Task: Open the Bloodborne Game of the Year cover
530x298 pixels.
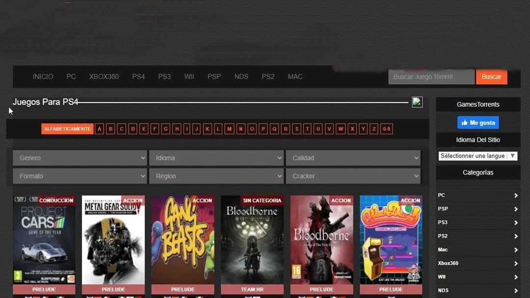Action: click(x=322, y=240)
